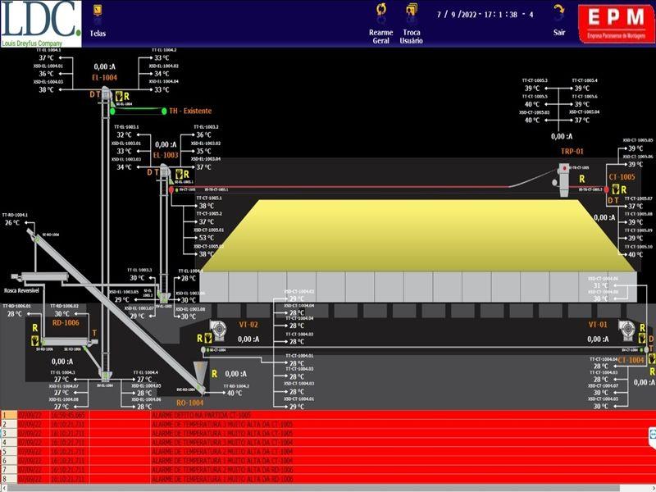Click the RD-1006 equipment label

point(66,323)
